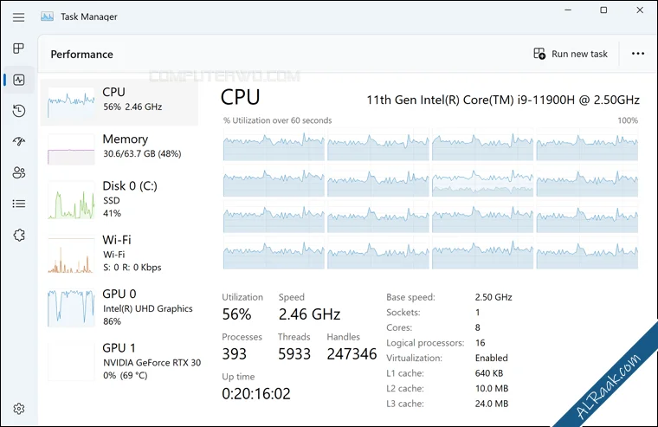The image size is (658, 427).
Task: Click Run new task button
Action: tap(571, 54)
